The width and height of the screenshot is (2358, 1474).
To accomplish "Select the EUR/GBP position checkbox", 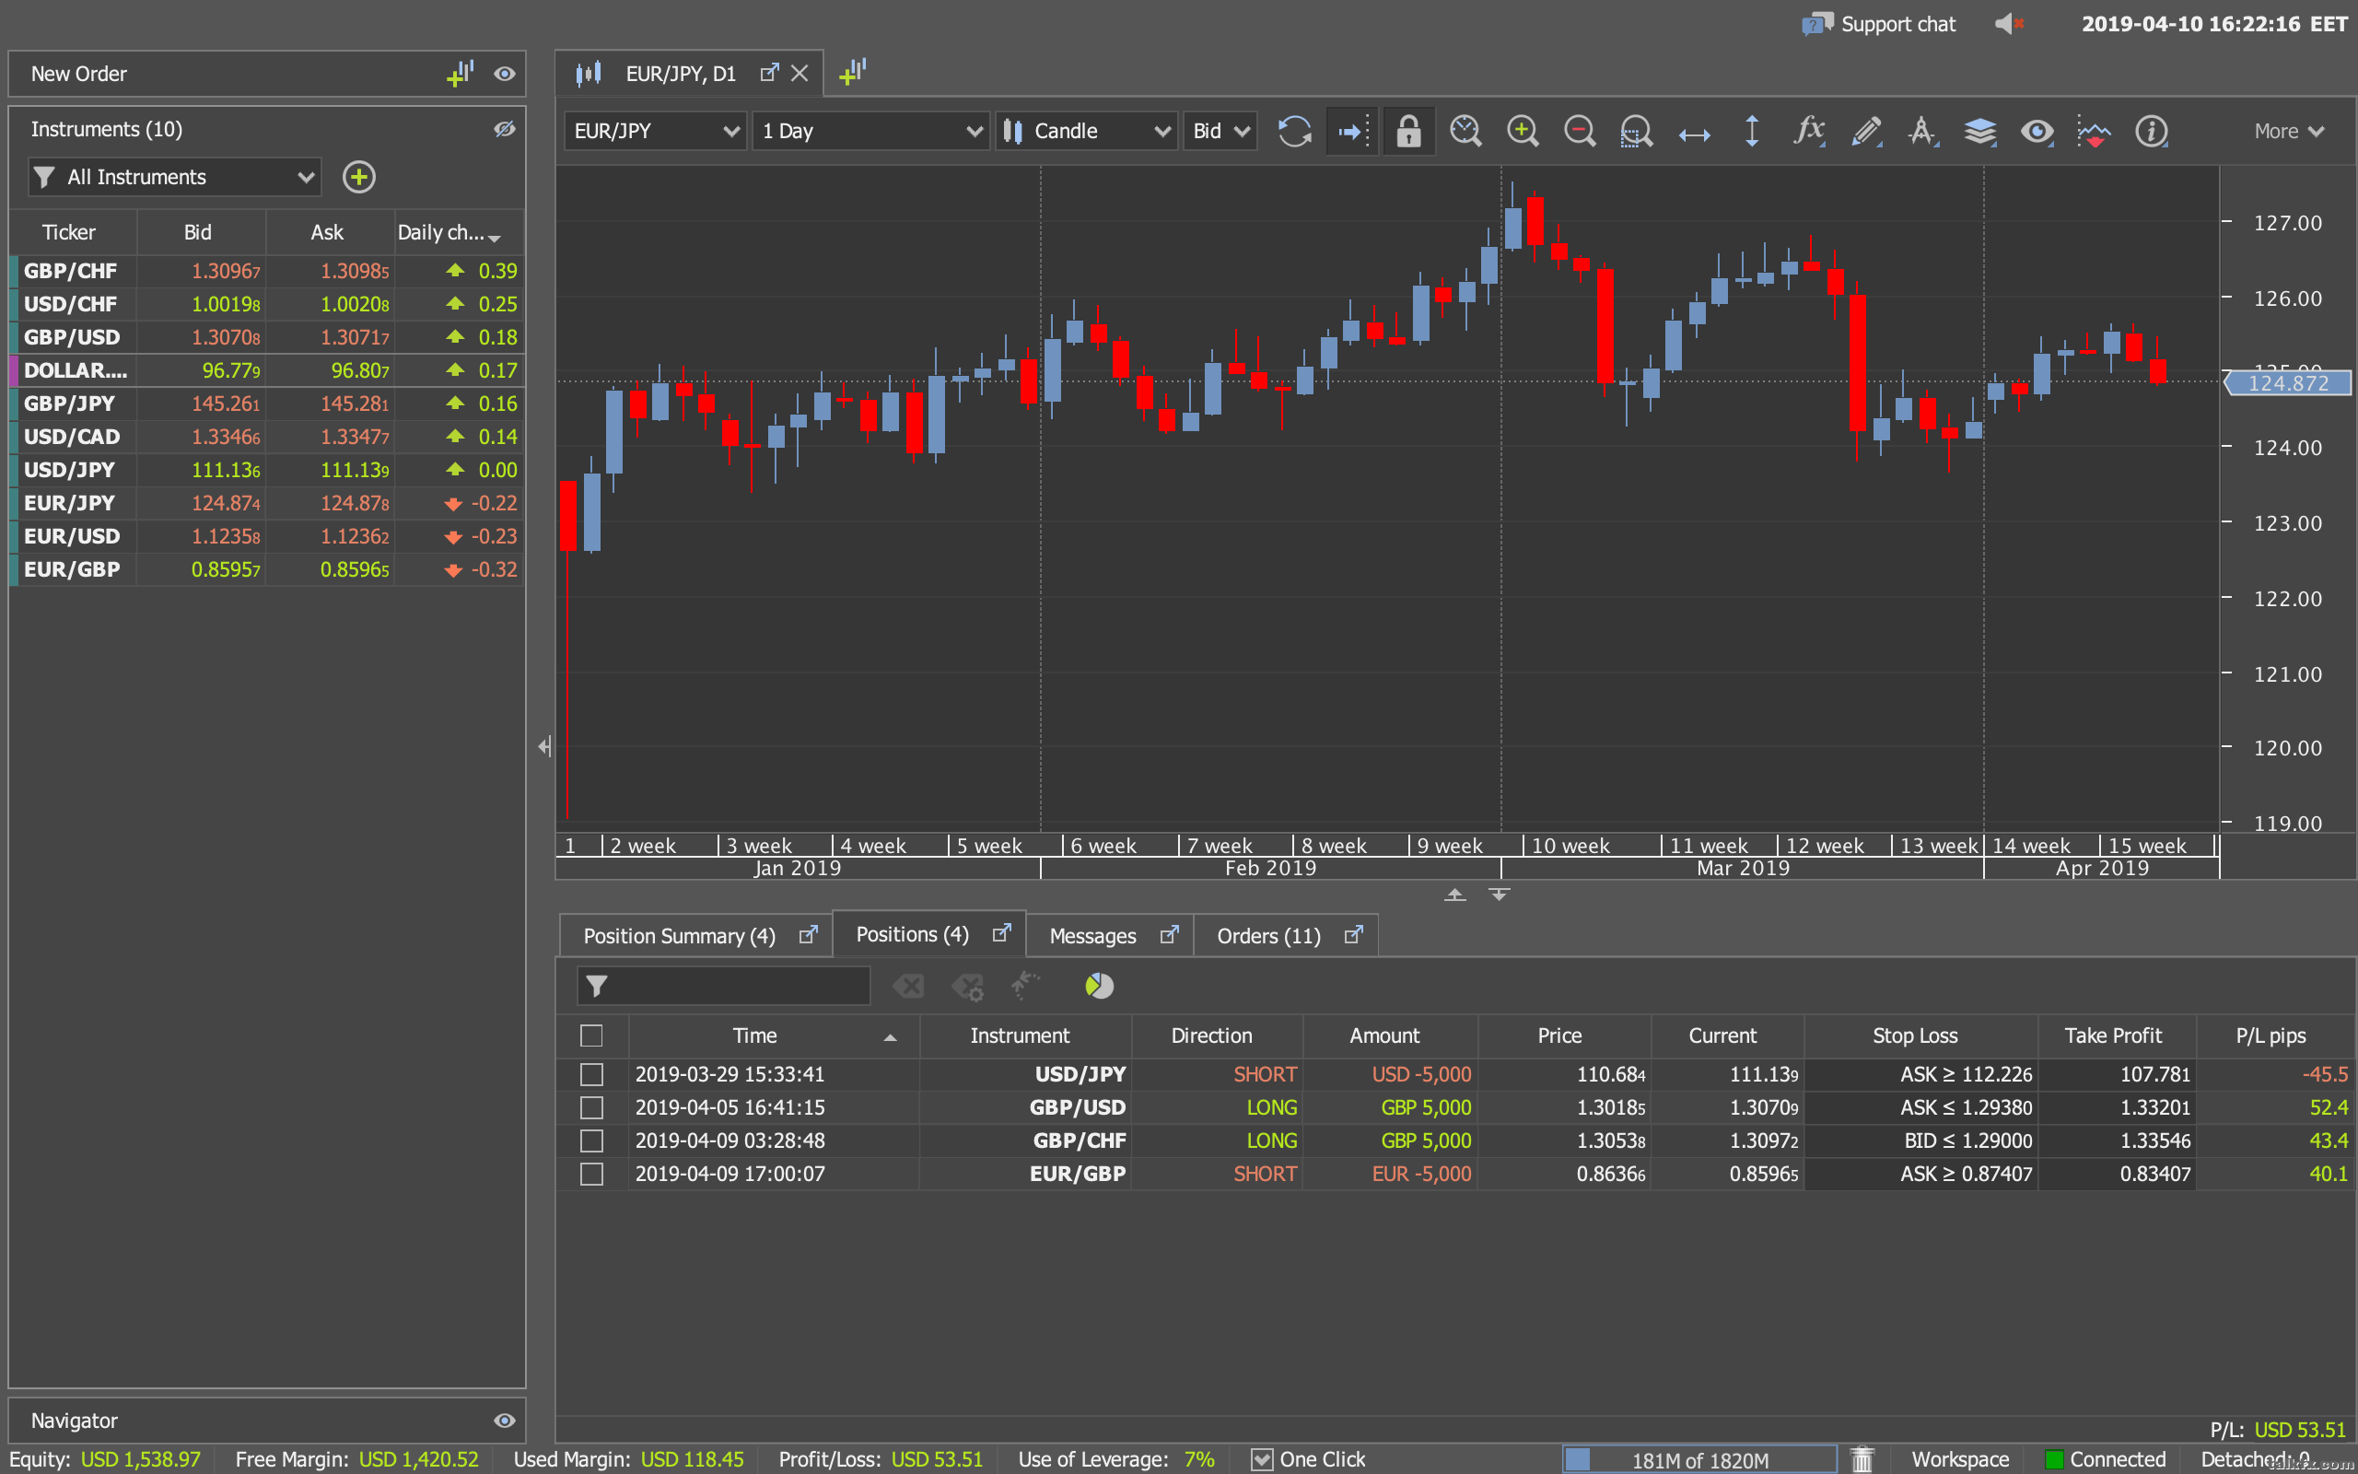I will [590, 1174].
